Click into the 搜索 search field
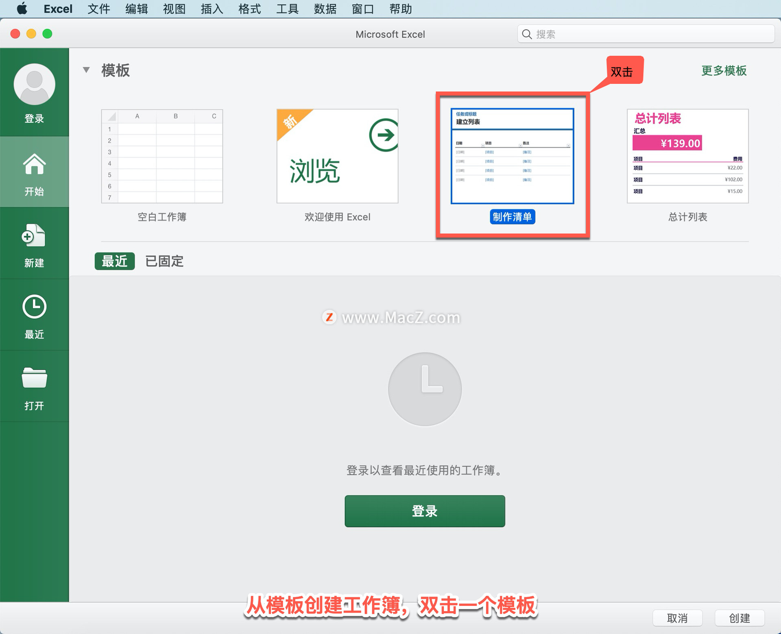The width and height of the screenshot is (781, 634). coord(651,34)
